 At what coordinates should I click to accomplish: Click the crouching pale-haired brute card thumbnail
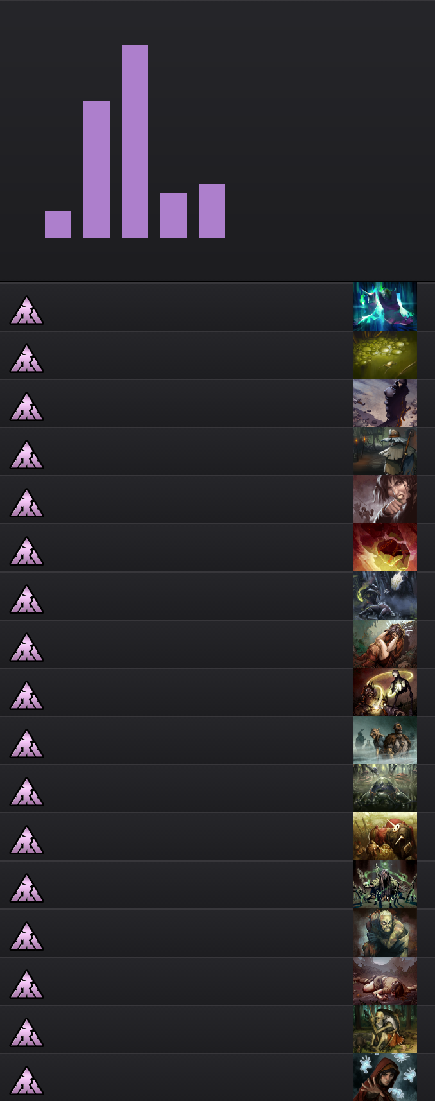(x=385, y=933)
